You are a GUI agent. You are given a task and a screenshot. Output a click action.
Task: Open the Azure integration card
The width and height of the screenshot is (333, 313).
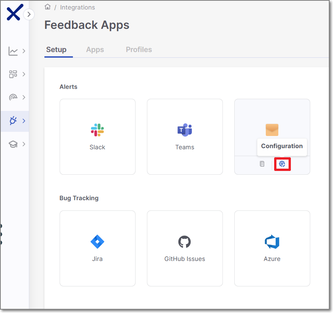click(272, 248)
